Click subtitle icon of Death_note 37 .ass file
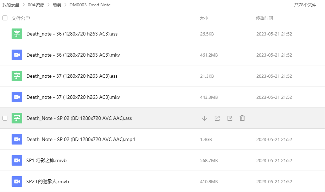 point(17,76)
